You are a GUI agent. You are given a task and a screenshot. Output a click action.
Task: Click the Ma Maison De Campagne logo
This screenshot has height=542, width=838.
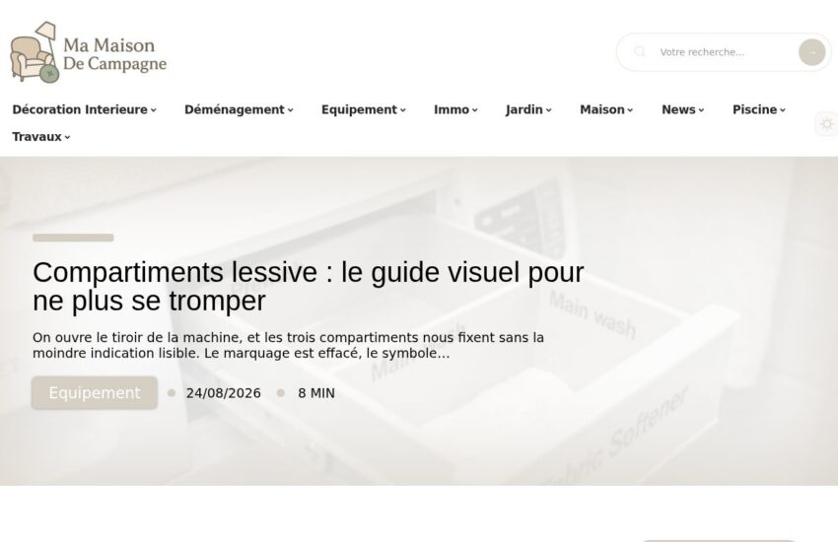pos(89,52)
